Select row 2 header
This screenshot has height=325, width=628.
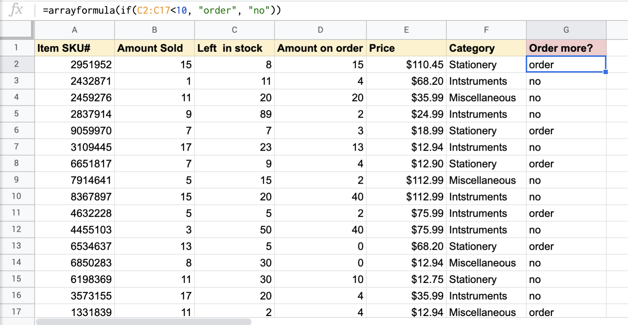coord(17,64)
